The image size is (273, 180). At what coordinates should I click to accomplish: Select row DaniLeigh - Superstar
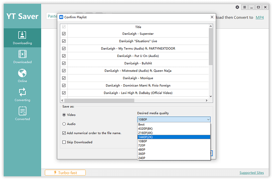138,33
